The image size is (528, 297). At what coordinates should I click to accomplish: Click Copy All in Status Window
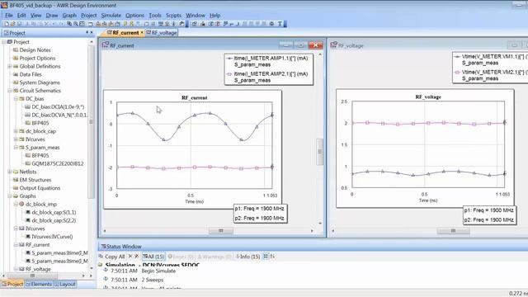[x=112, y=257]
